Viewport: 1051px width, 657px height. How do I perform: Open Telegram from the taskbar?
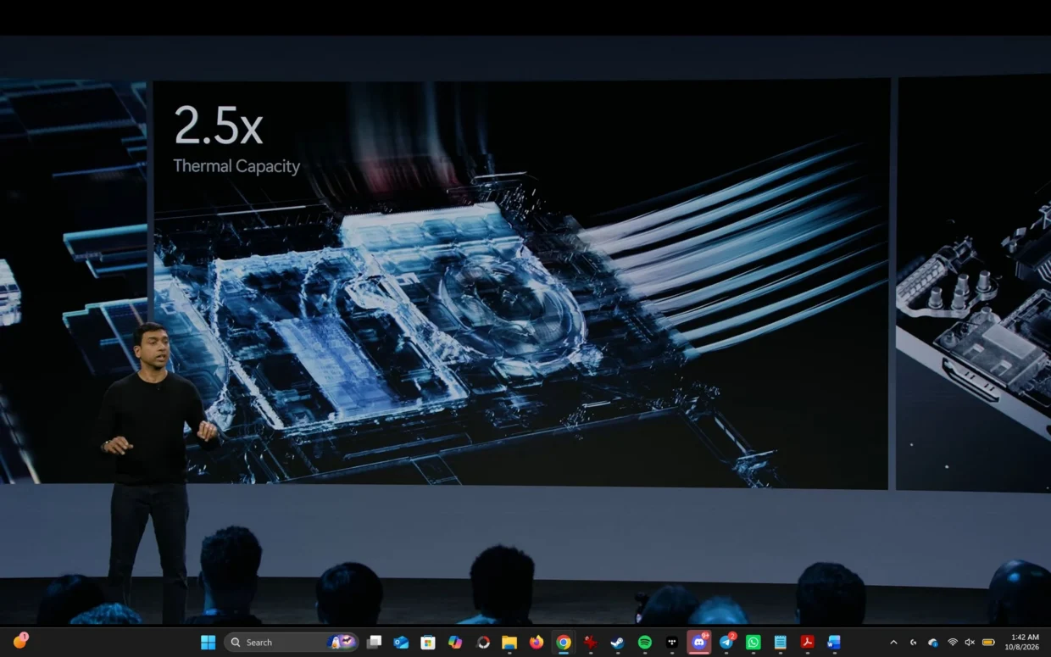pyautogui.click(x=726, y=642)
